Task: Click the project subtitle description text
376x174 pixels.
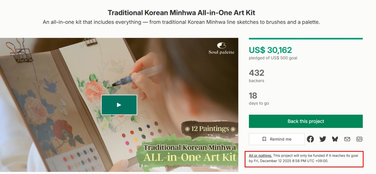Action: pos(181,22)
